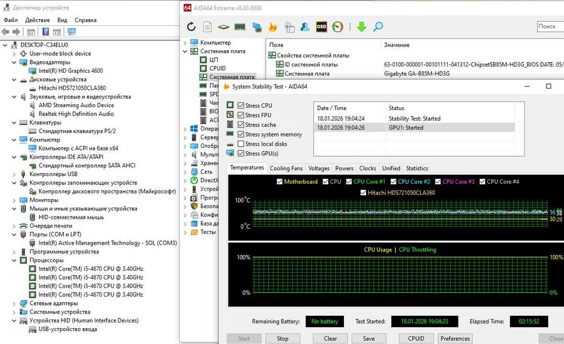Viewport: 564px width, 344px height.
Task: Select Realtek High Definition Audio device
Action: click(x=76, y=114)
